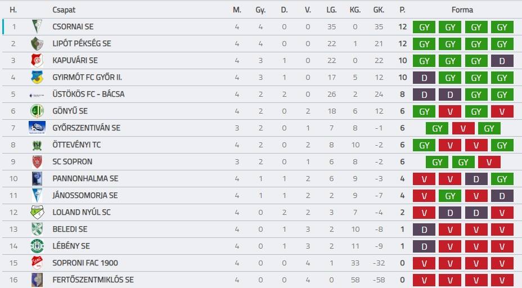Screen dimensions: 522x288
Task: Click the Loland Nyúl SC logo
Action: tap(37, 212)
